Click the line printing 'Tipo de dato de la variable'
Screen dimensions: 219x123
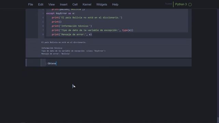click(92, 30)
